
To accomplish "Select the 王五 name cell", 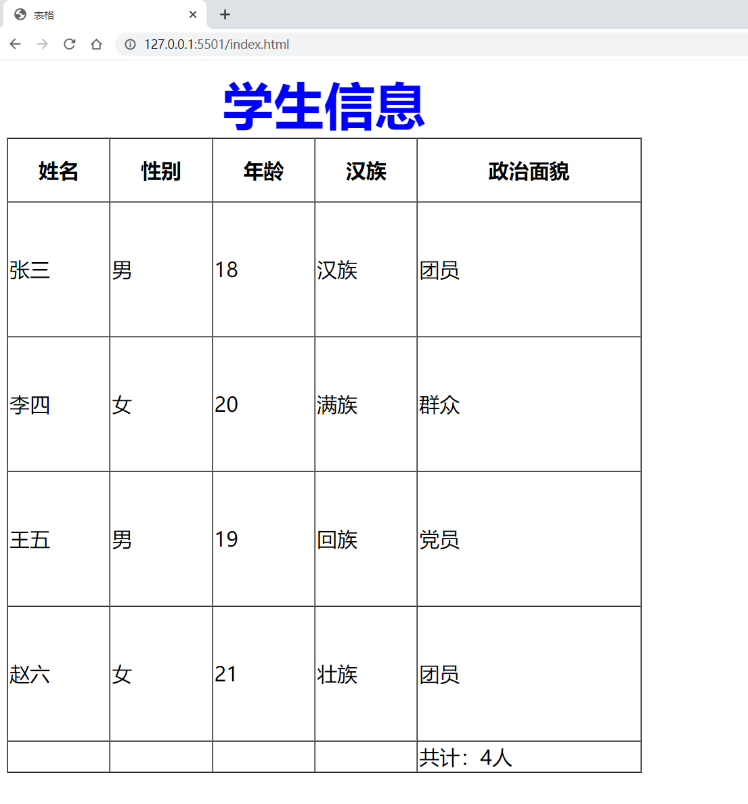I will click(x=58, y=539).
